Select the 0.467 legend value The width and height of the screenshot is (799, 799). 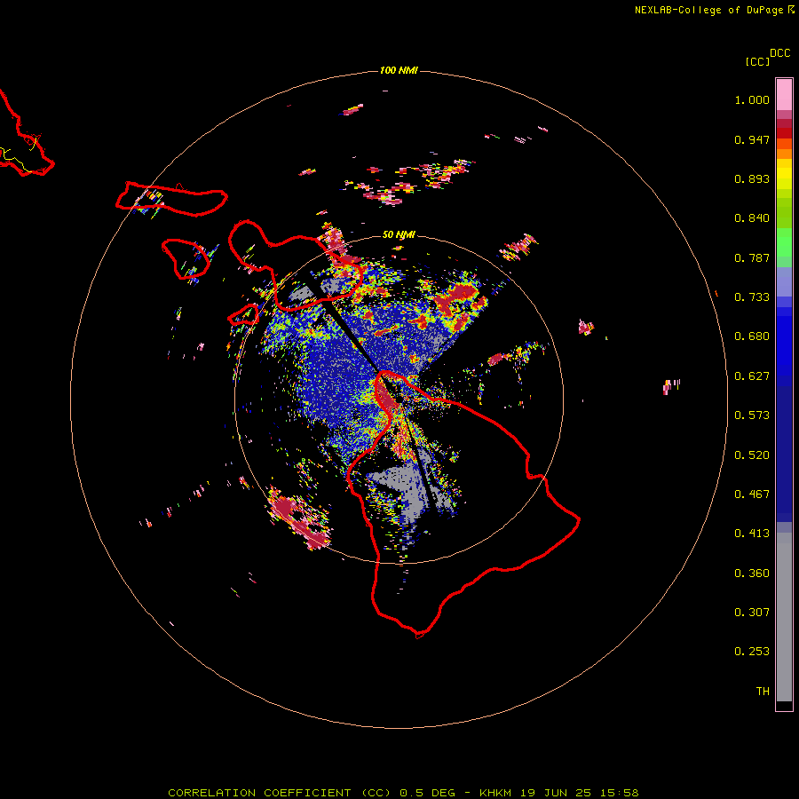(x=752, y=494)
